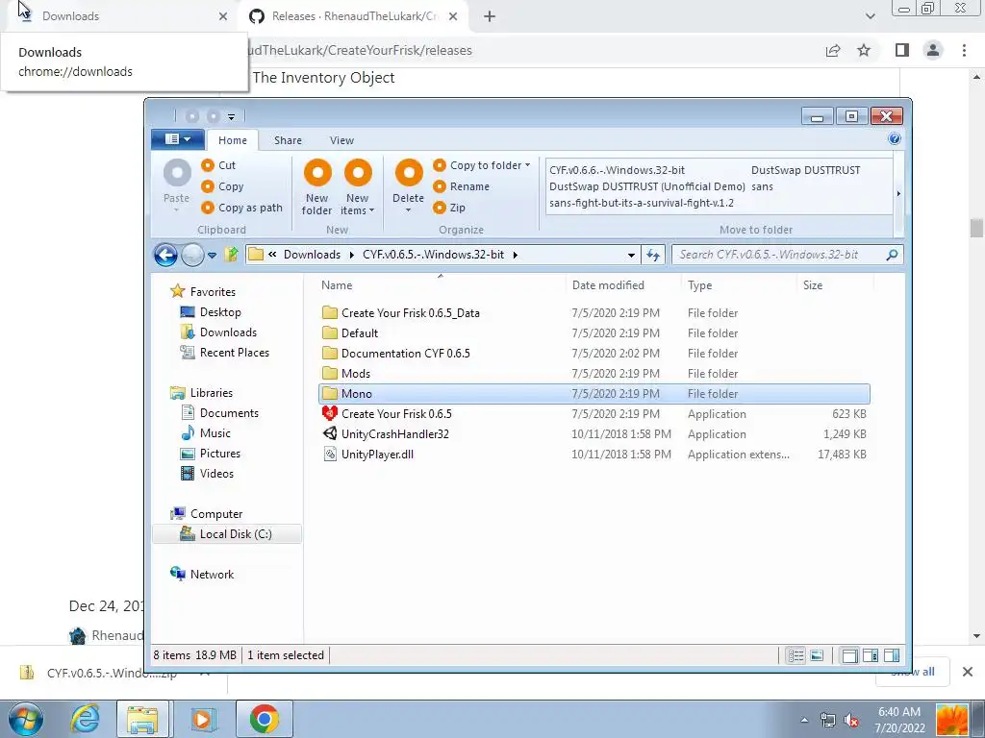
Task: Open a new Chrome tab
Action: point(490,16)
